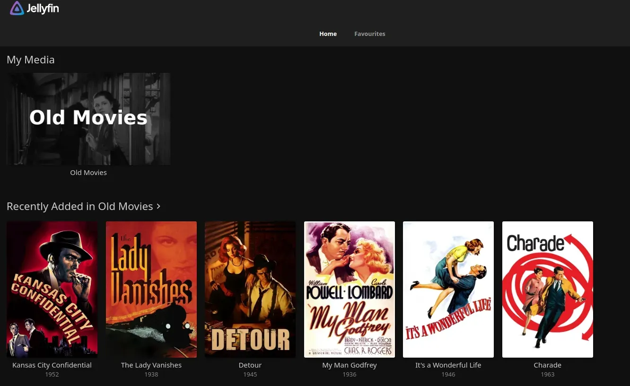Click the year 1936 under My Man Godfrey
Viewport: 630px width, 386px height.
(x=350, y=375)
